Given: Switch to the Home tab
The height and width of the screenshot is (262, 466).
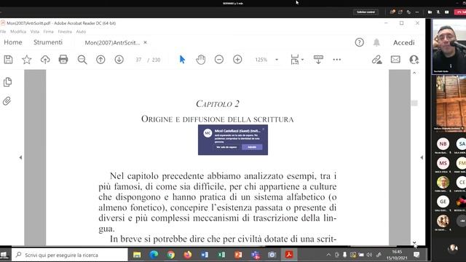Looking at the screenshot, I should pyautogui.click(x=13, y=42).
